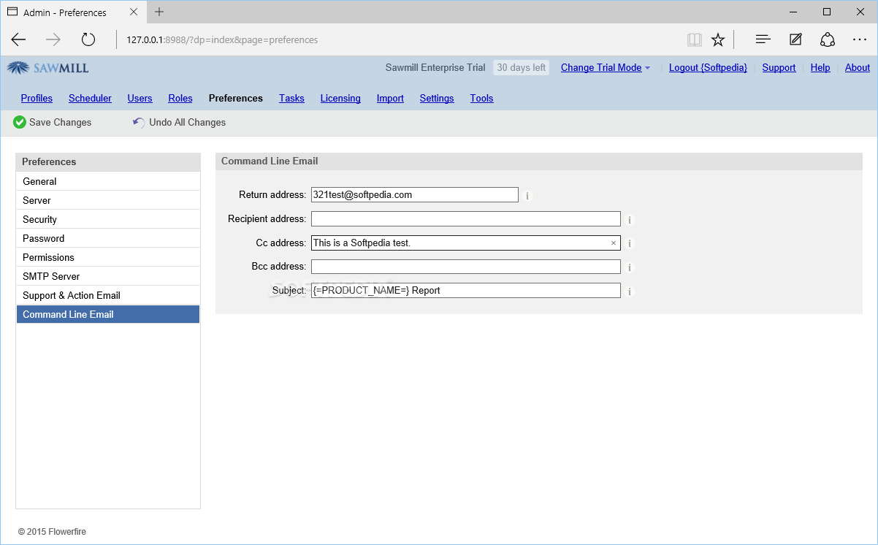Image resolution: width=878 pixels, height=545 pixels.
Task: Click the browser address bar URL
Action: (222, 39)
